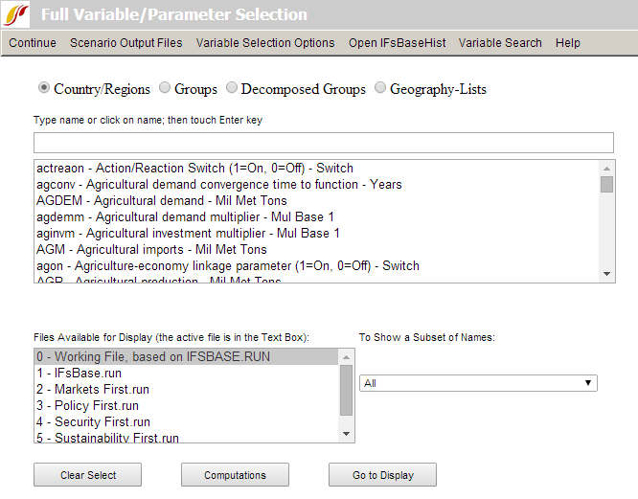
Task: Select the Groups radio button
Action: coord(165,88)
